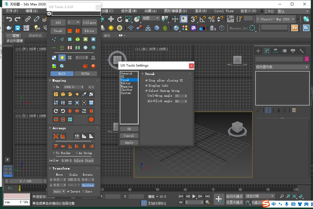Image resolution: width=313 pixels, height=209 pixels.
Task: Click the red cube icon in UV Tools
Action: click(85, 66)
